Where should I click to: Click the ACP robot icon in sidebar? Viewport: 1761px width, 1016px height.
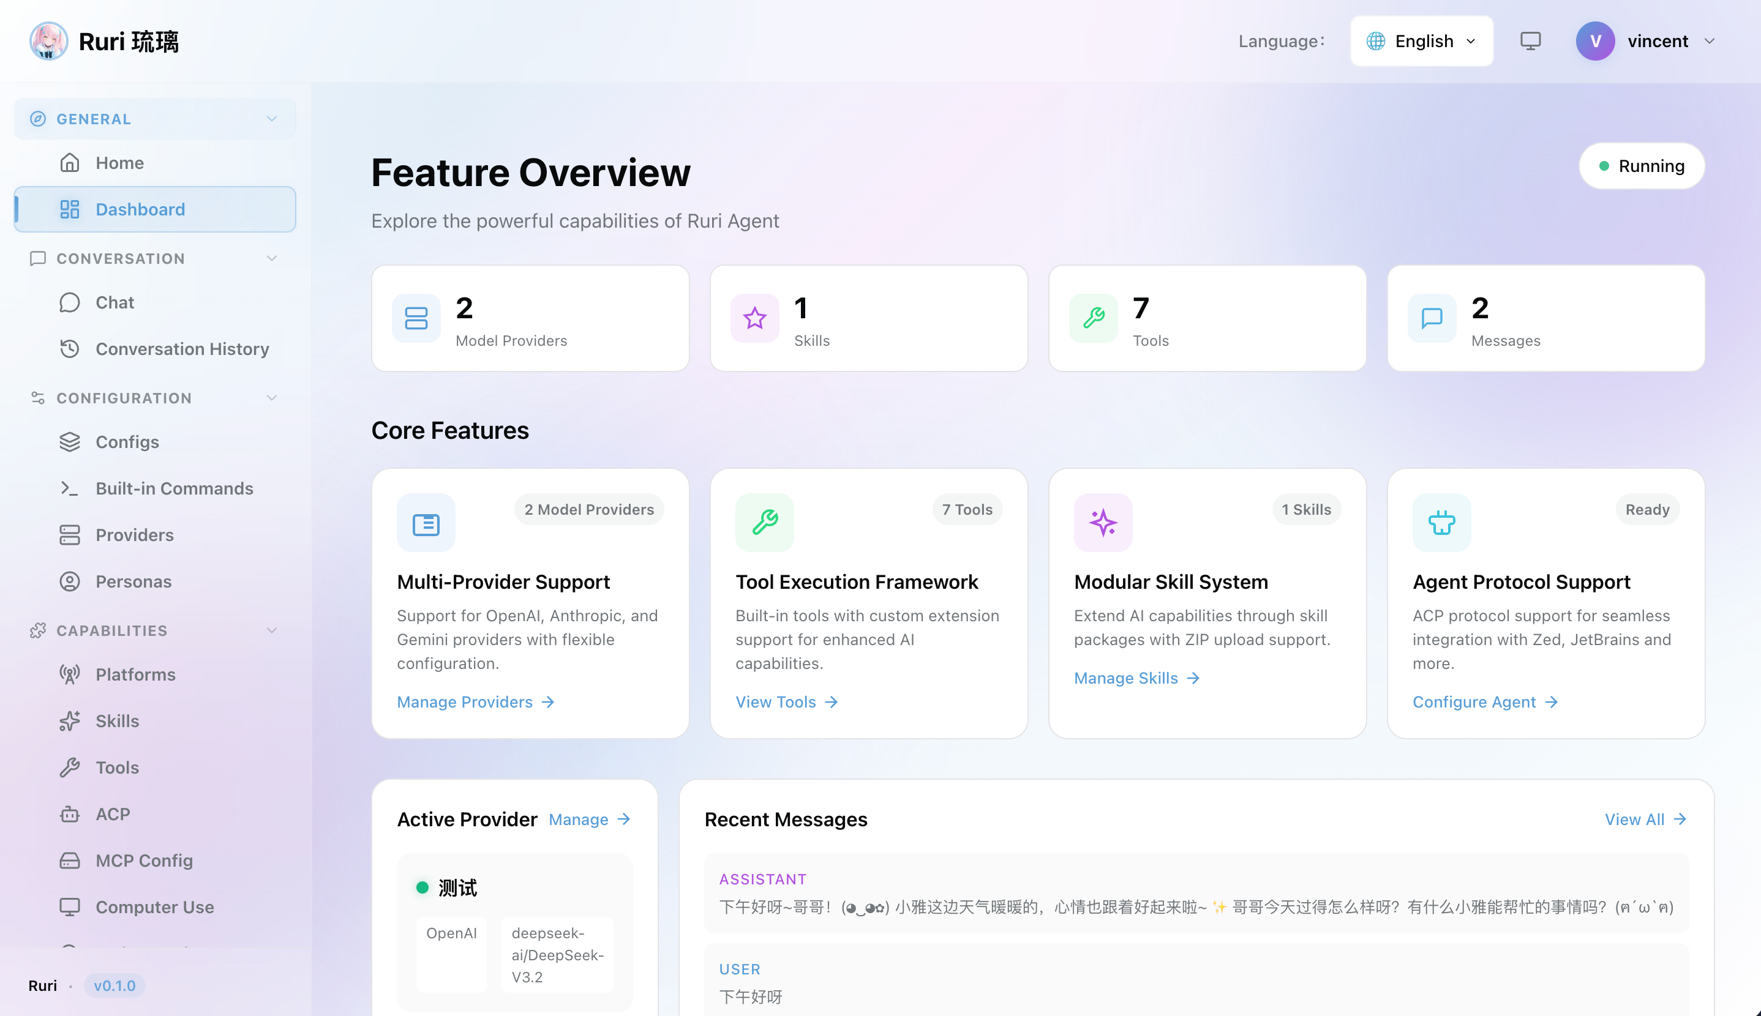[70, 815]
